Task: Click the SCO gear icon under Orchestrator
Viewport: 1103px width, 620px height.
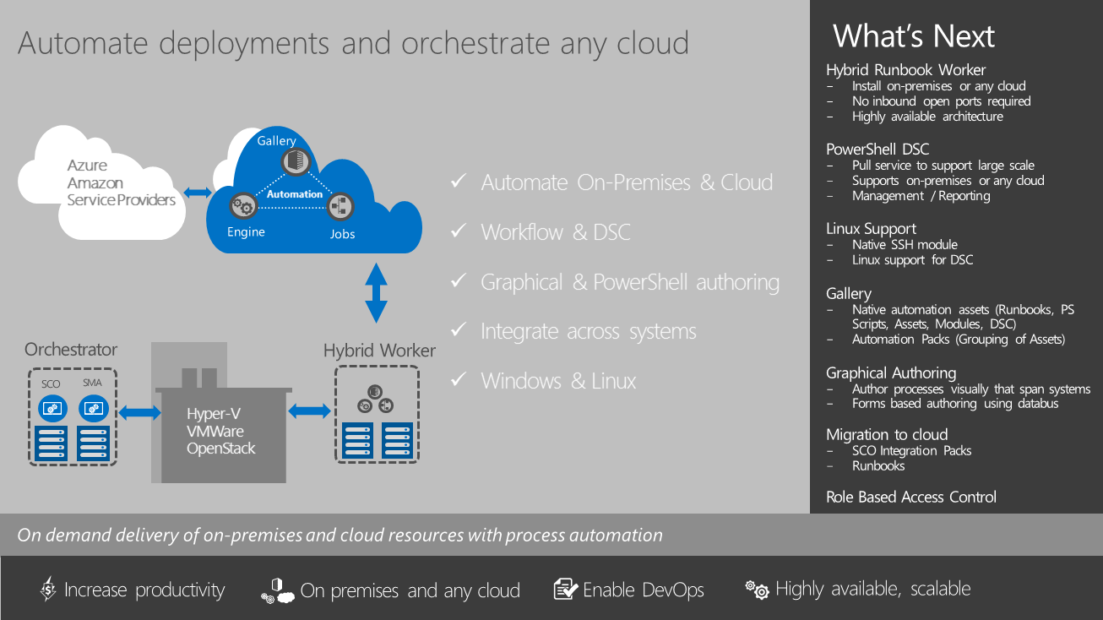Action: [x=52, y=409]
